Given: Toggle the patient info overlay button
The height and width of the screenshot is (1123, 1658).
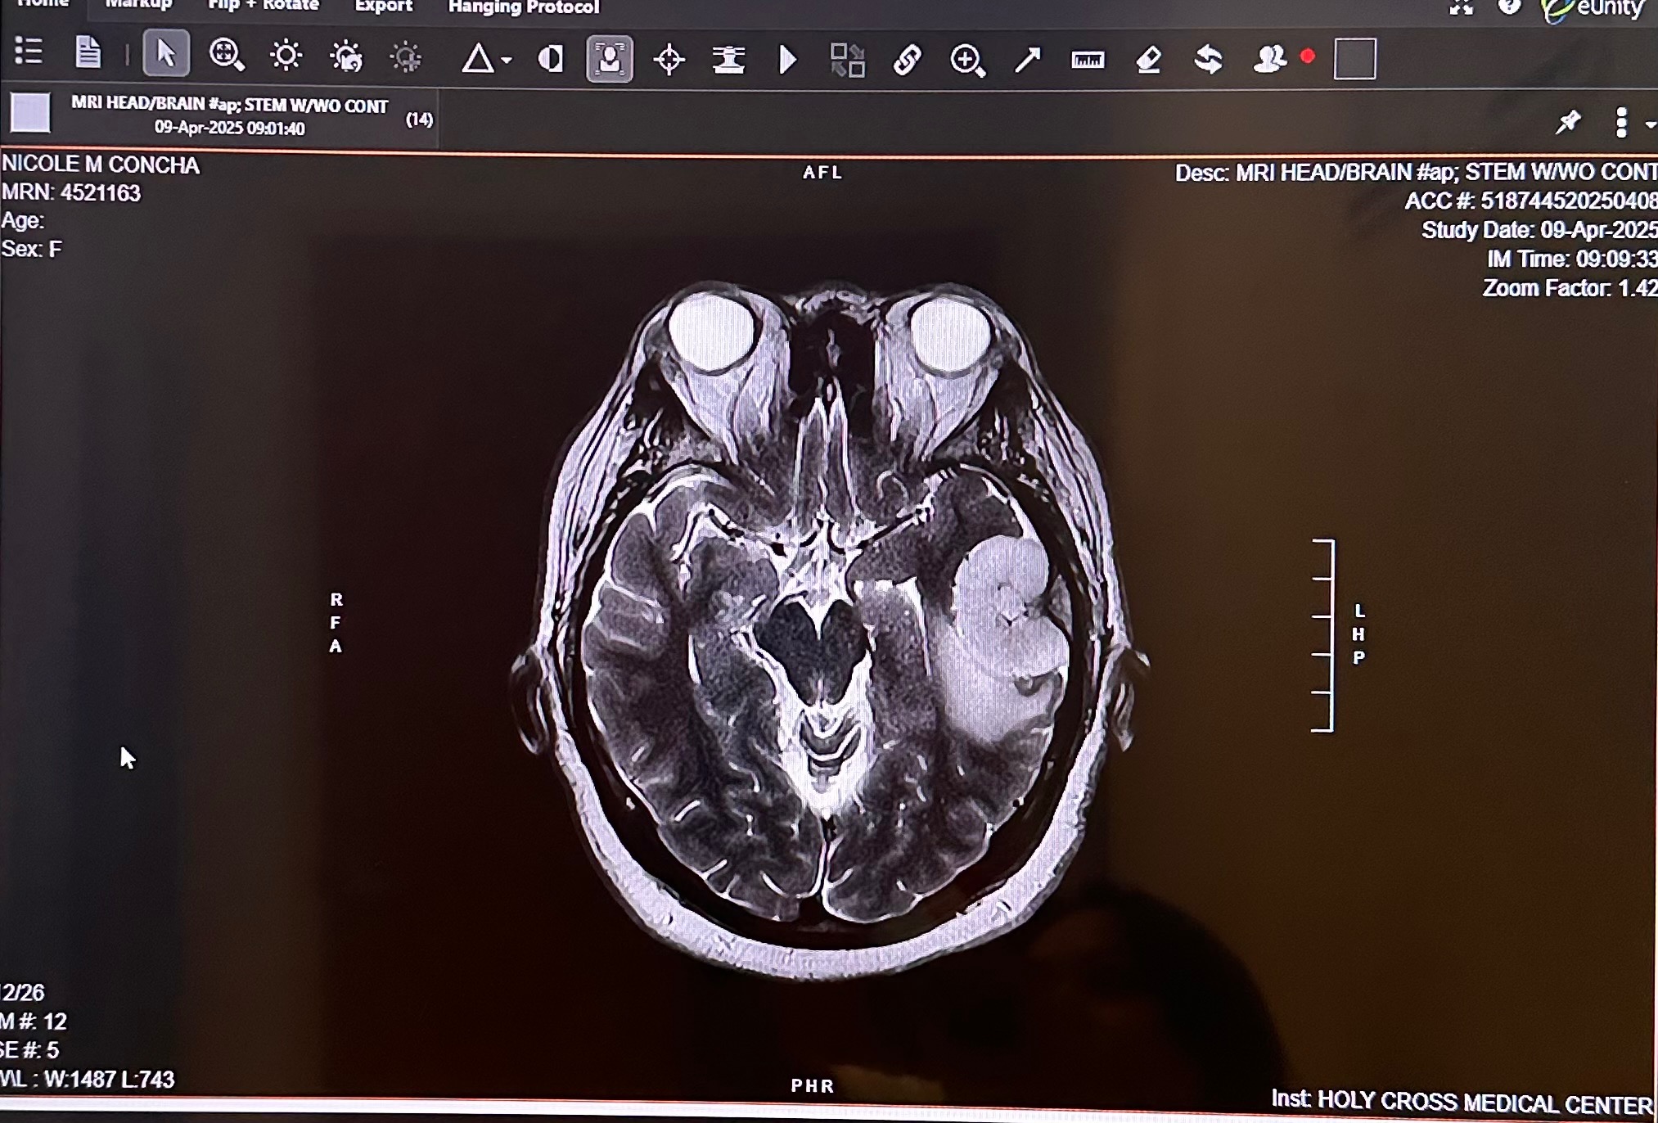Looking at the screenshot, I should pos(610,58).
